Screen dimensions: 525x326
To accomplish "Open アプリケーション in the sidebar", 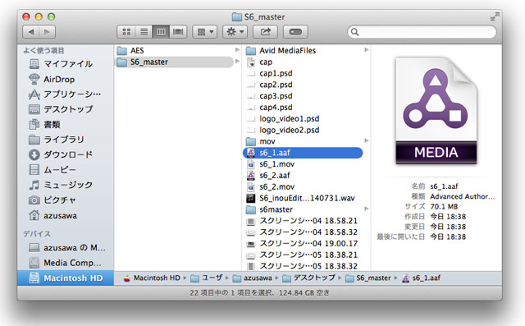I will point(65,94).
